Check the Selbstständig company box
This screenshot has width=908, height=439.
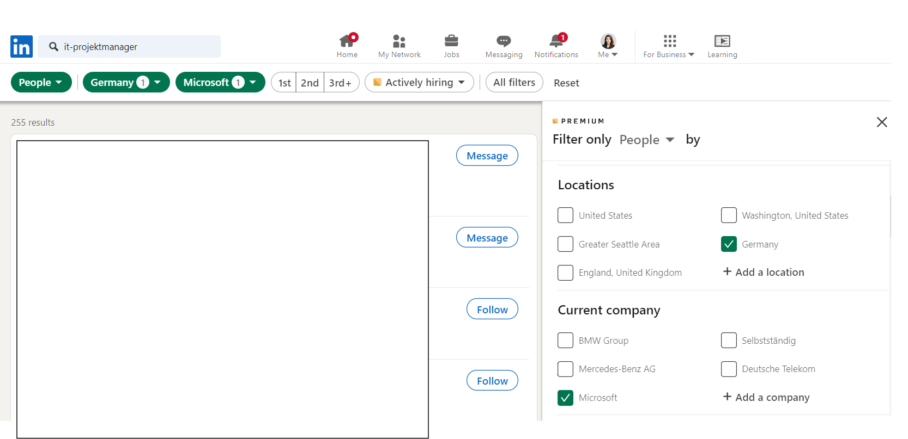(x=729, y=341)
